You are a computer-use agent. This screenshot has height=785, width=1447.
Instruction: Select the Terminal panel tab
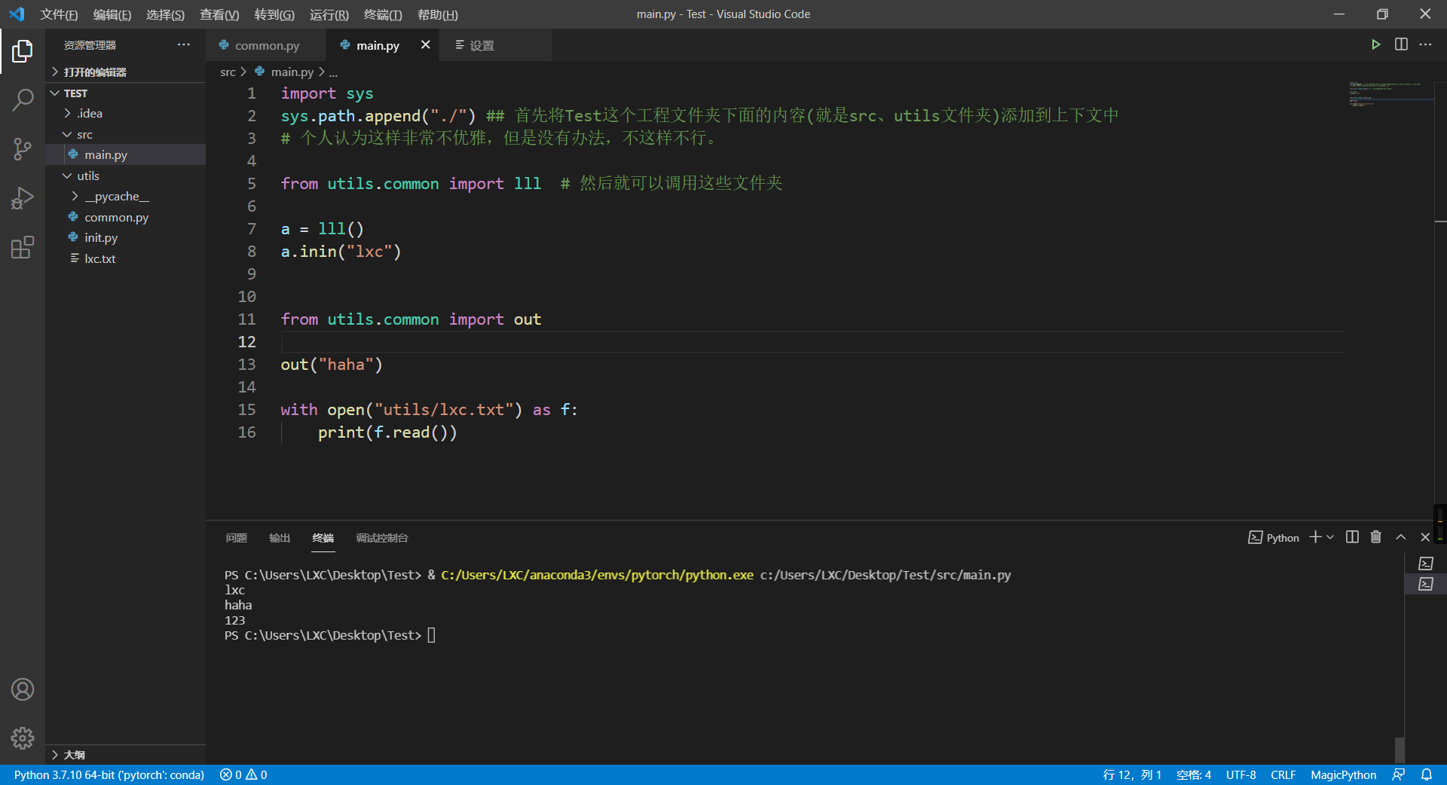323,537
